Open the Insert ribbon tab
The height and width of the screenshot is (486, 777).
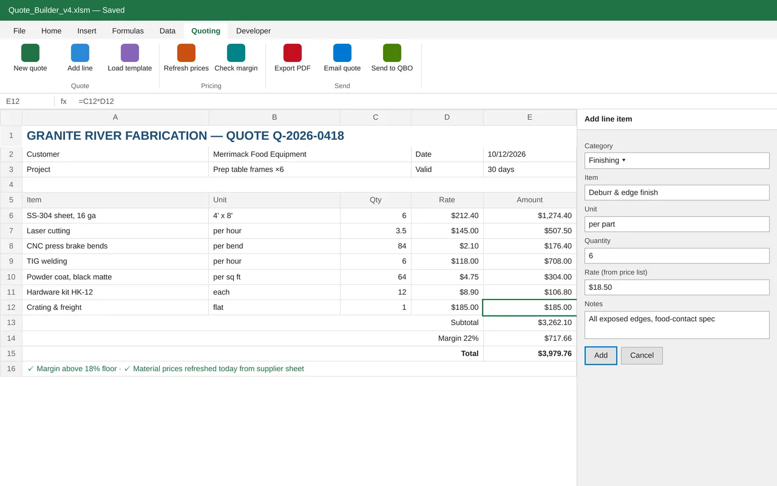[87, 31]
